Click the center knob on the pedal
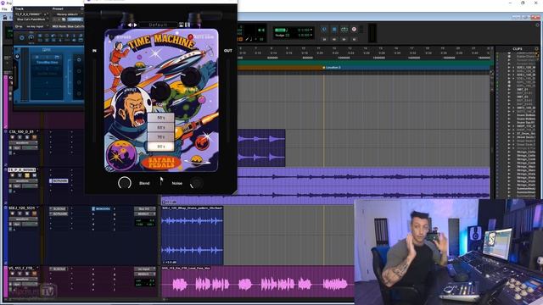 coord(161,91)
